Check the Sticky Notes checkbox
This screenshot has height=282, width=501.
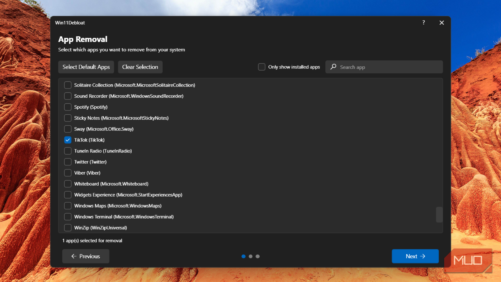[x=68, y=118]
